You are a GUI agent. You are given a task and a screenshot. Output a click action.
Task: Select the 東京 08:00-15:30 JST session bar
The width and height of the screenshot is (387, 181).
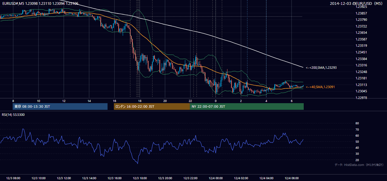60,106
